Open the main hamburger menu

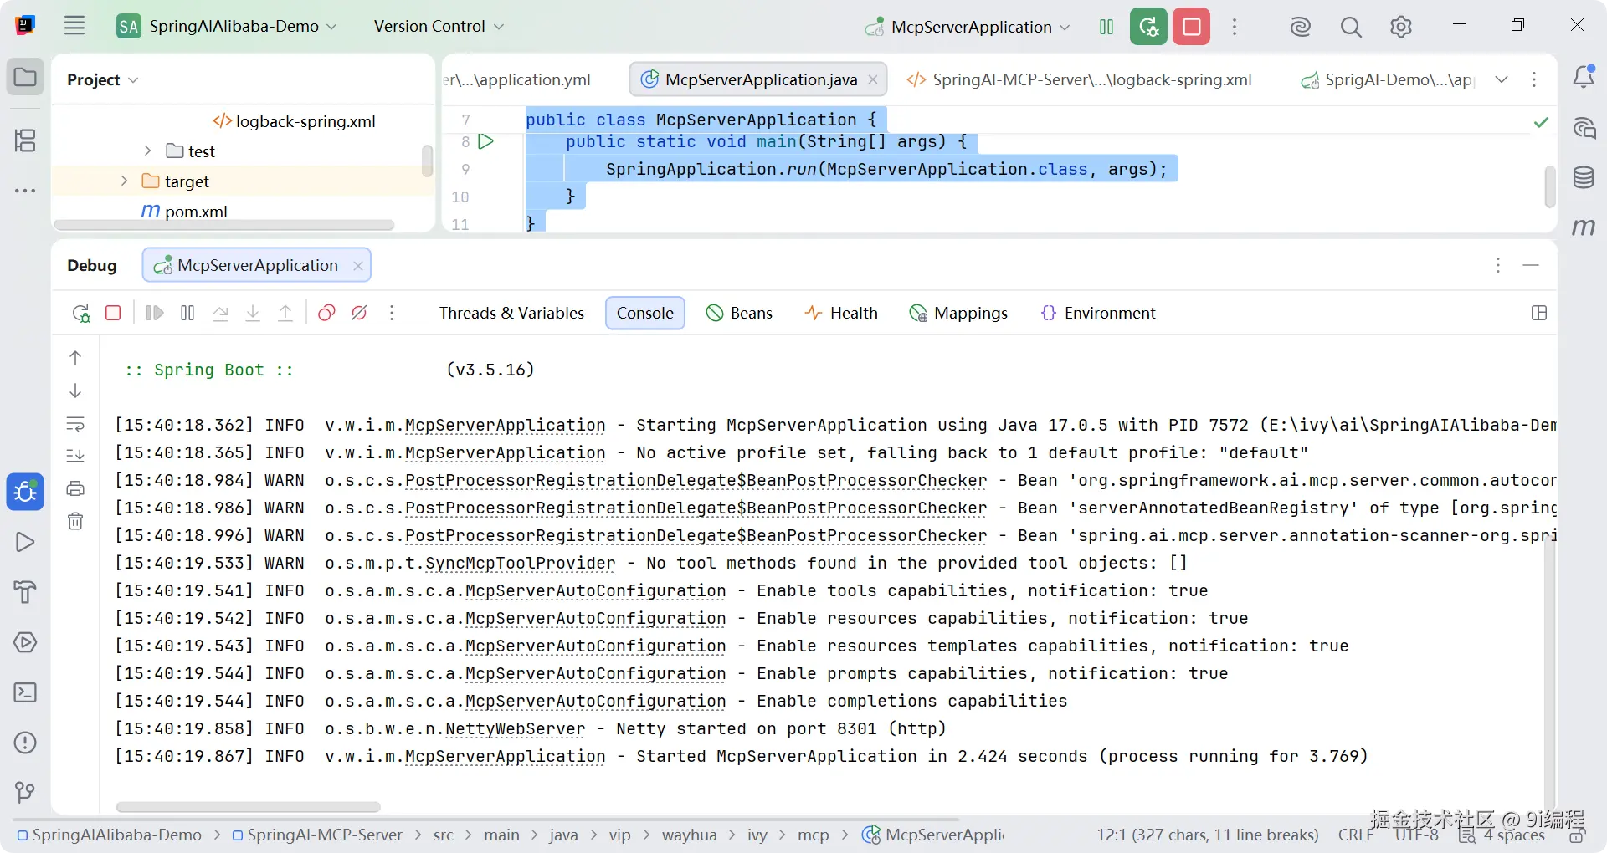tap(74, 26)
